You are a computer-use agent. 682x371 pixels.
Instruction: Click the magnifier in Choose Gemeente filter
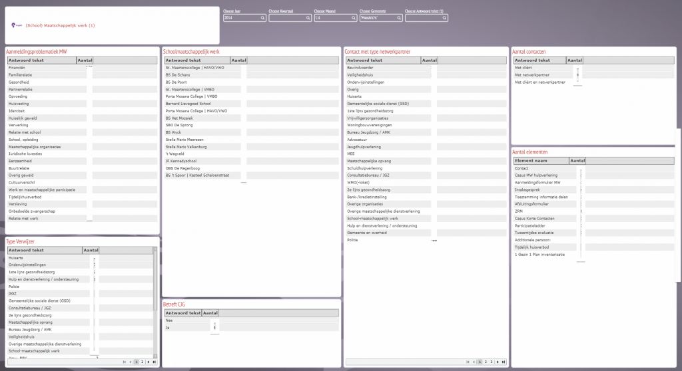click(398, 19)
